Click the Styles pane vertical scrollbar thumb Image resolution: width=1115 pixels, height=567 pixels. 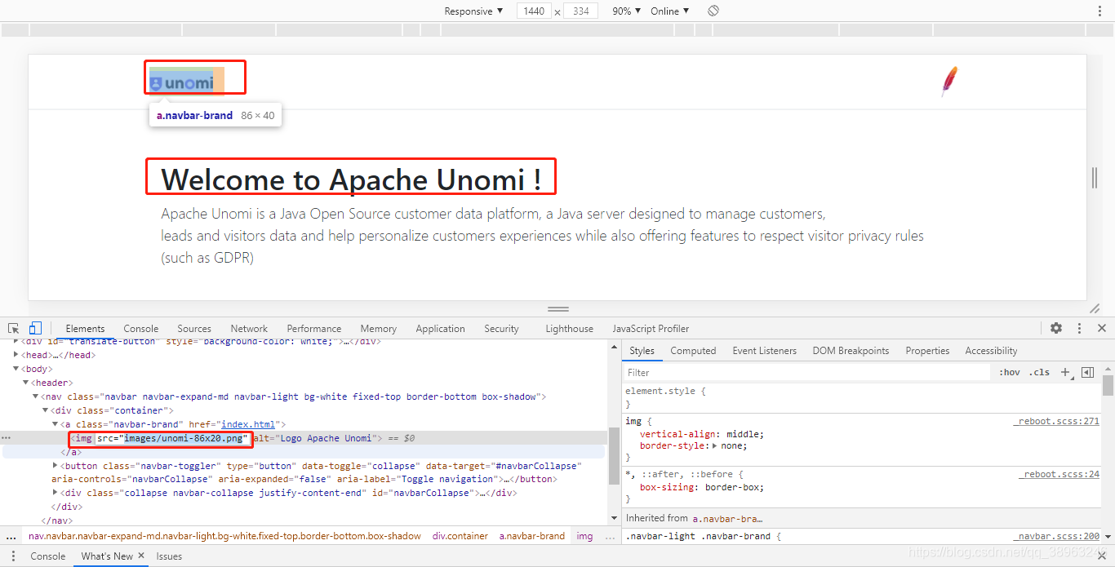coord(1108,385)
